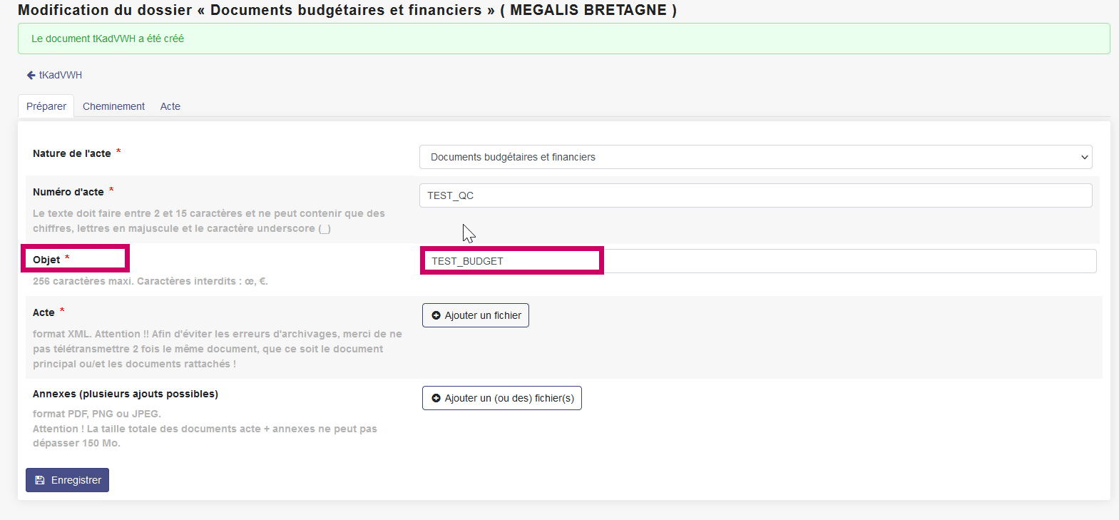1119x520 pixels.
Task: Open the Acte tab
Action: pyautogui.click(x=170, y=106)
